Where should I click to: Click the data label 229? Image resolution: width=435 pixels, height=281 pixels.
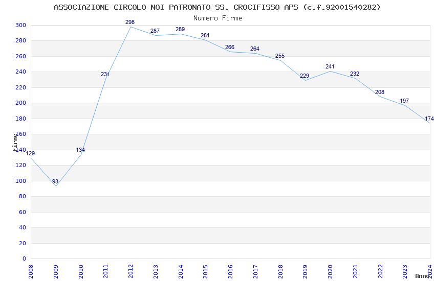tap(304, 76)
